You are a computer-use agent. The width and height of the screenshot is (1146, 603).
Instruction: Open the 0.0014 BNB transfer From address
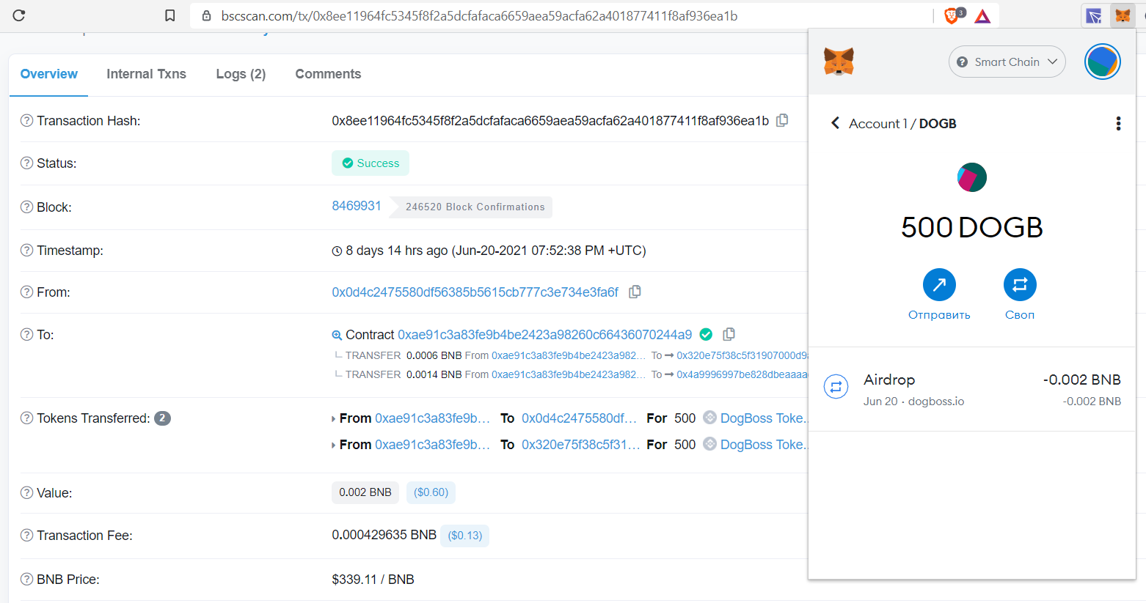click(x=568, y=374)
